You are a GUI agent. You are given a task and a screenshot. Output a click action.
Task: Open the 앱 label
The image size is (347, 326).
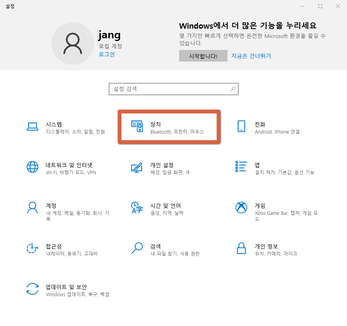tap(257, 165)
